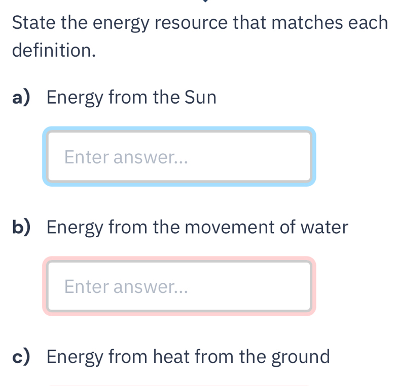Click the word "Sun" in part a
This screenshot has height=386, width=396.
[x=200, y=98]
